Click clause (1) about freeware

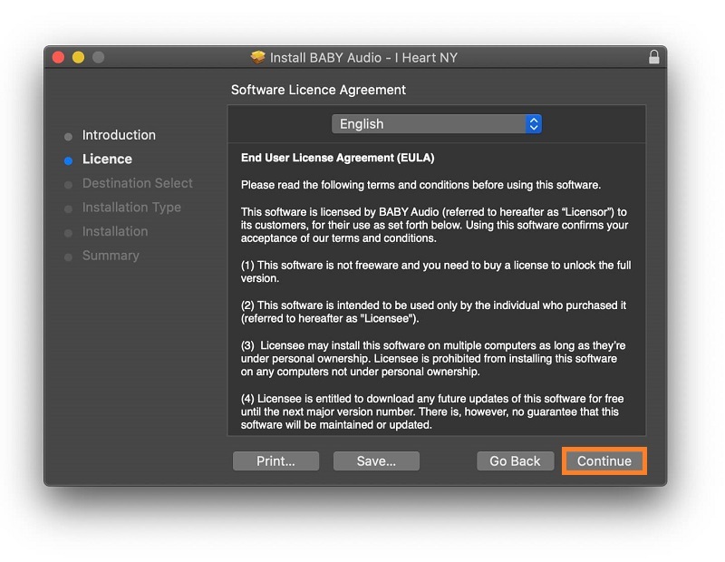[436, 272]
